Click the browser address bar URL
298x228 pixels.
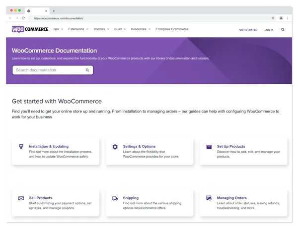59,18
